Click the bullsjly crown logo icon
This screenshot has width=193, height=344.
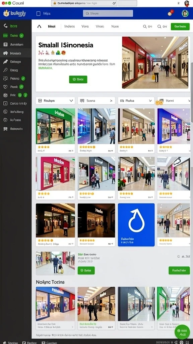[x=6, y=13]
